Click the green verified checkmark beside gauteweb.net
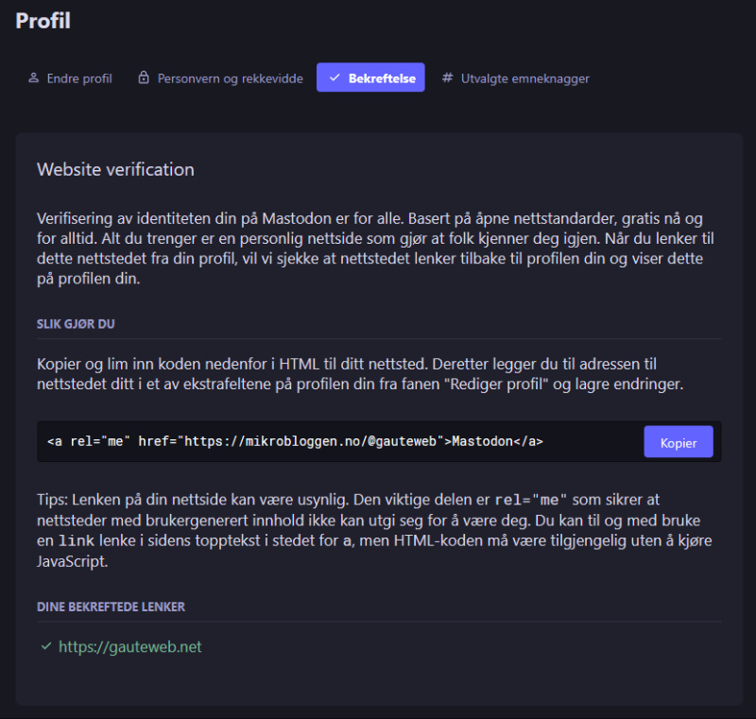 click(45, 647)
